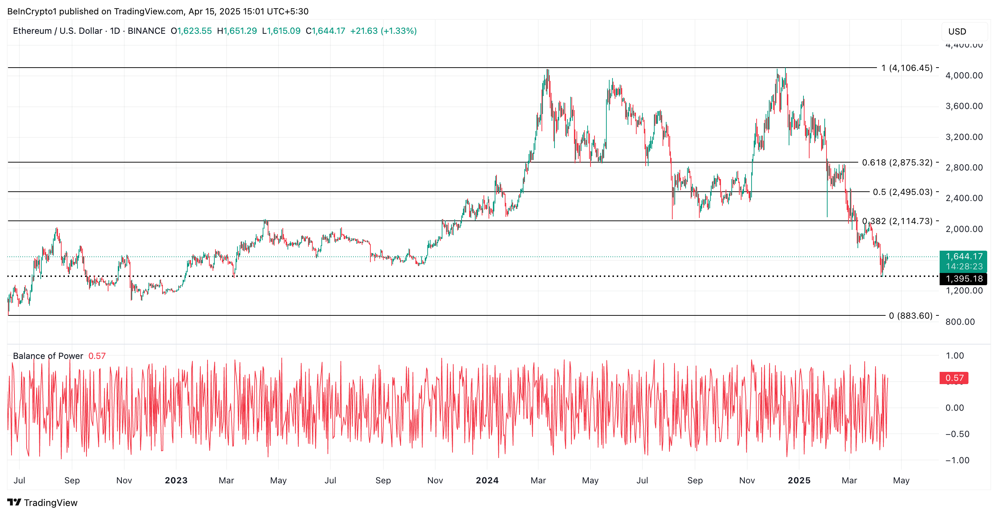
Task: Click the 2023 year marker on time axis
Action: [176, 480]
